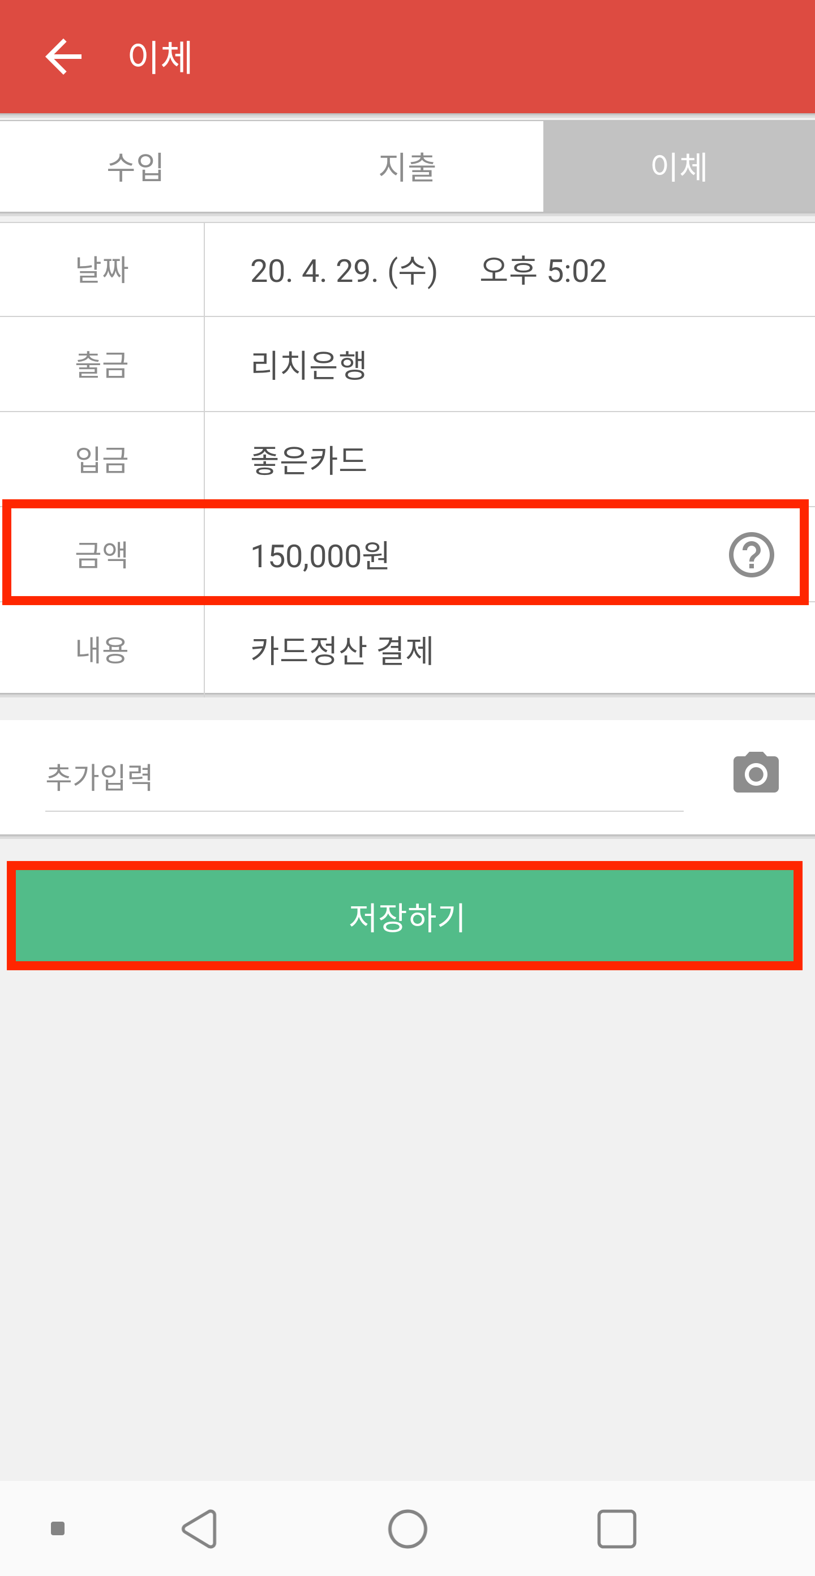Image resolution: width=815 pixels, height=1576 pixels.
Task: Switch to the 지출 tab
Action: (x=407, y=166)
